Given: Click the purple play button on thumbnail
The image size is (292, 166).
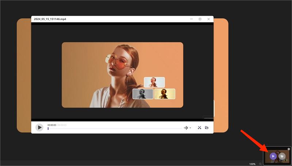Looking at the screenshot, I should (x=273, y=156).
